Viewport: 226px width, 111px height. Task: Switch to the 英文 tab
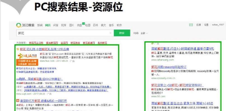[103, 25]
